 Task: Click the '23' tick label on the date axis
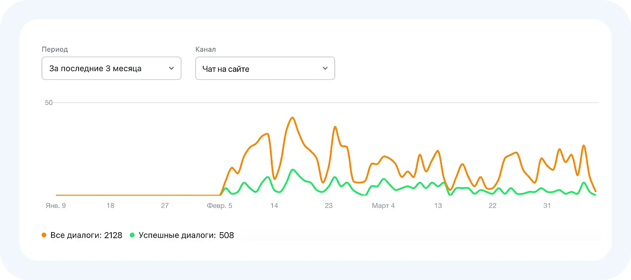328,206
